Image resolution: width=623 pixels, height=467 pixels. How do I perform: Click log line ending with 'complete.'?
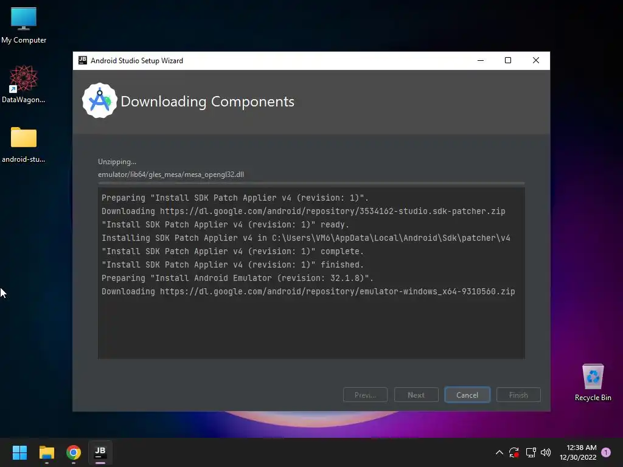point(232,251)
